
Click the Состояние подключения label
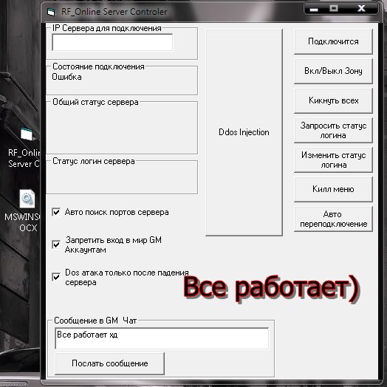(98, 66)
